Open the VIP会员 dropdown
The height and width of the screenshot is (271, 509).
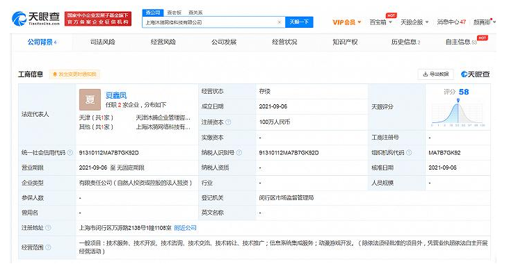347,22
